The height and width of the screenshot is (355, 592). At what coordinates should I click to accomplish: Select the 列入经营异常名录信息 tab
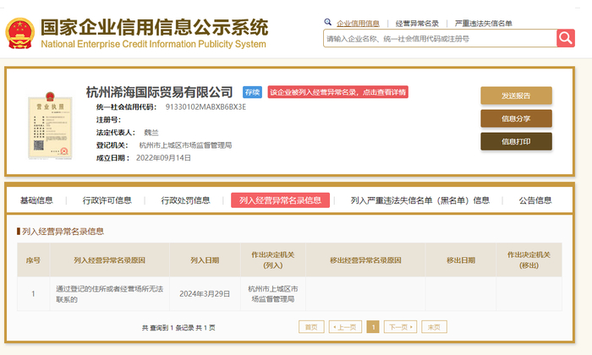(280, 200)
